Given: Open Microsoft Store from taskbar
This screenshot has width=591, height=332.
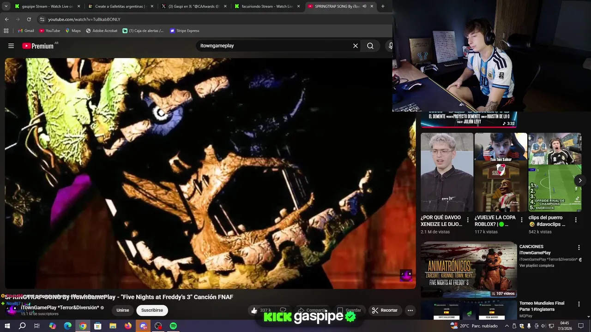Looking at the screenshot, I should click(98, 326).
